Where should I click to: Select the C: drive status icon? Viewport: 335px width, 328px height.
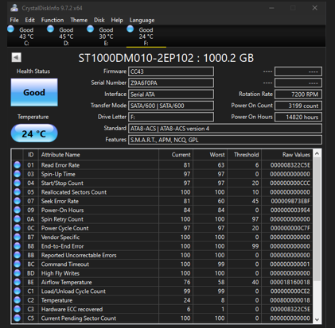[10, 29]
